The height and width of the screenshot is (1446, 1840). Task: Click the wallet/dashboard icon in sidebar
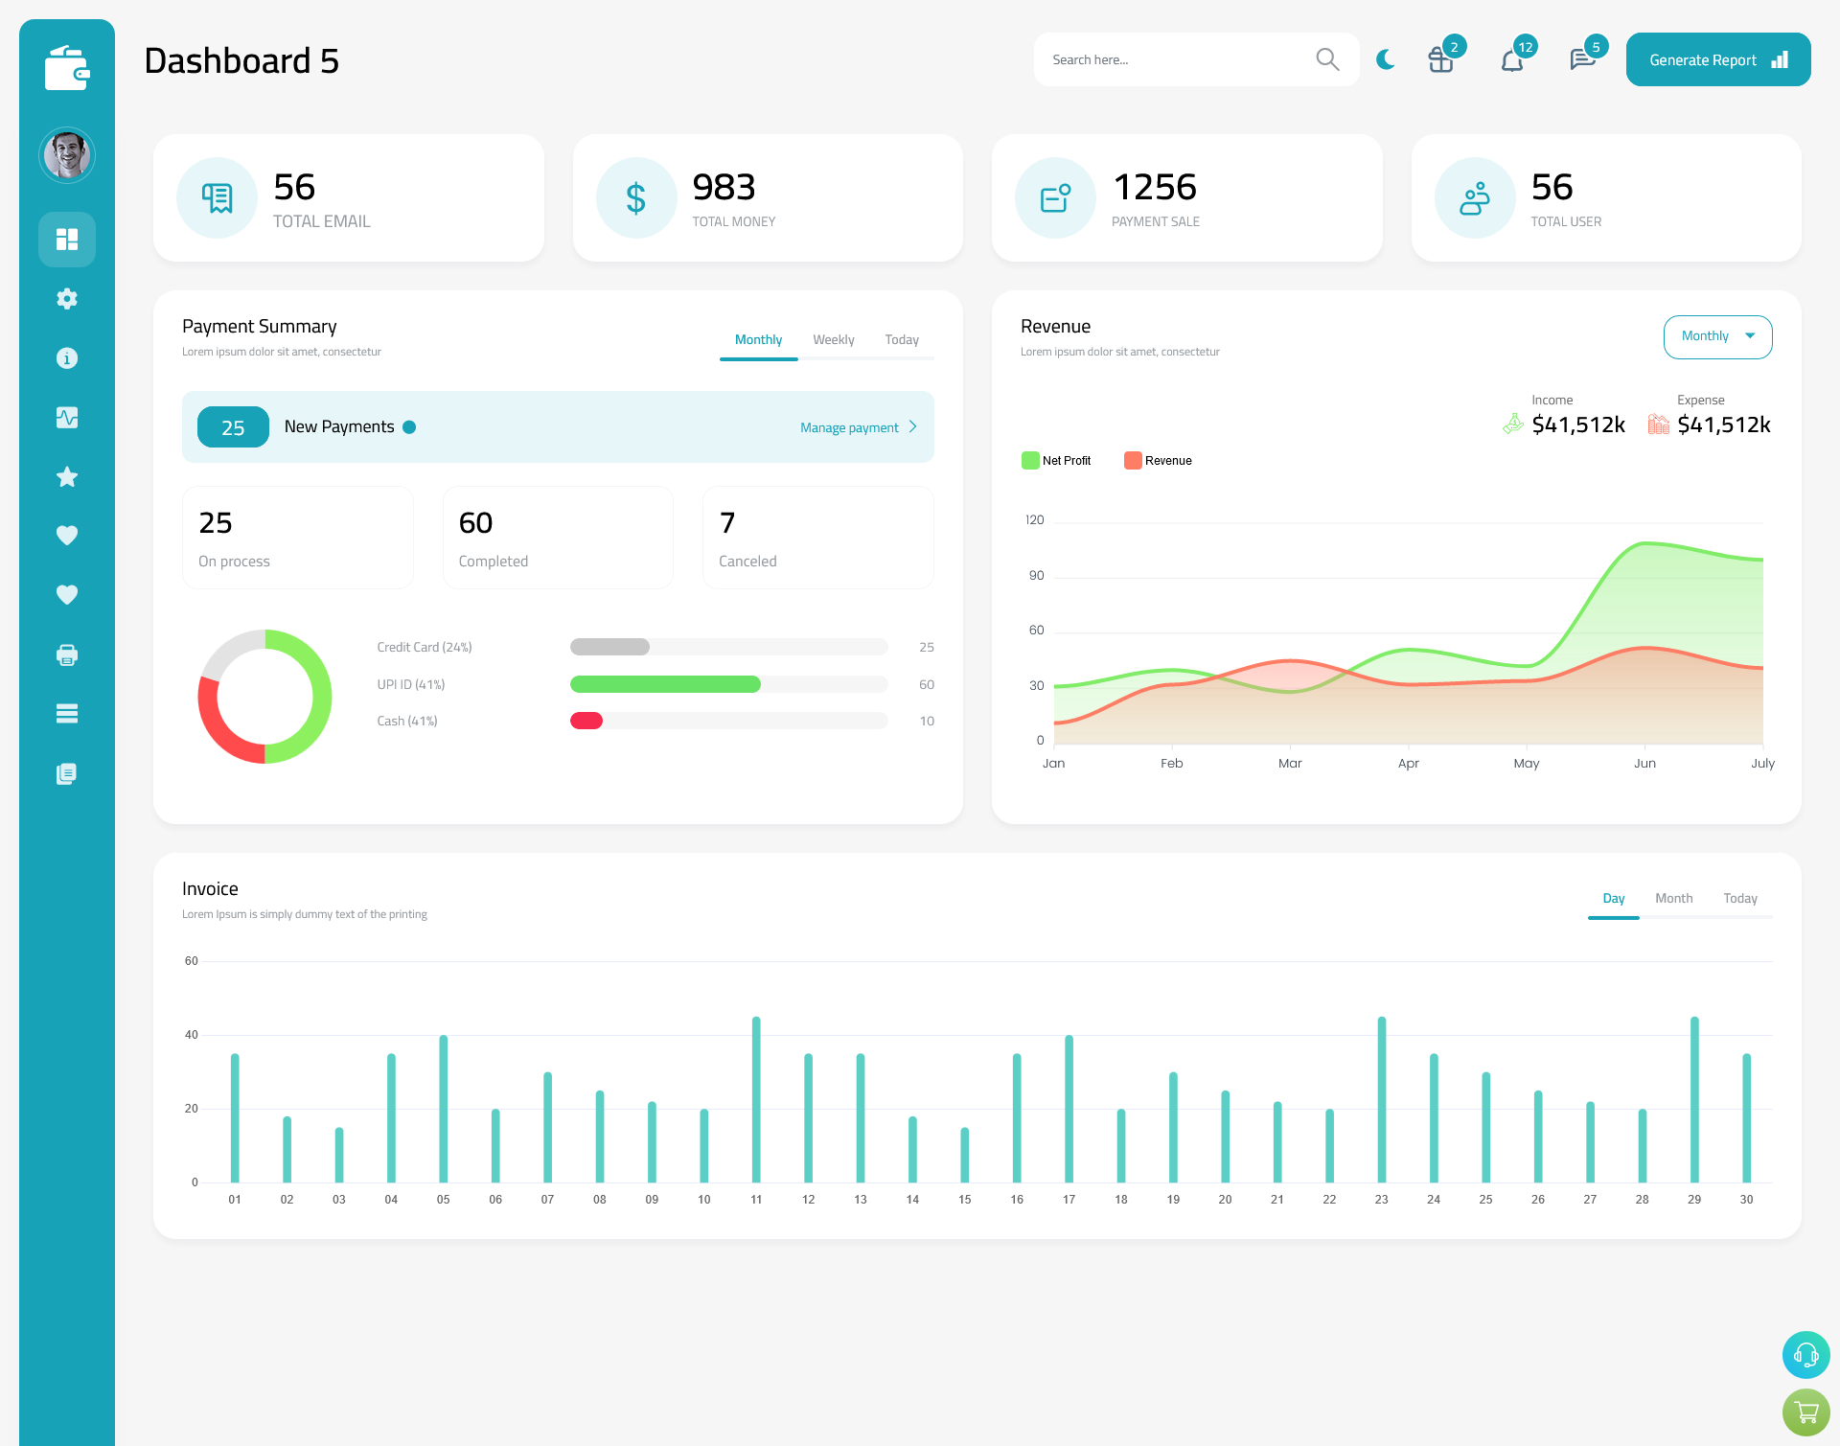coord(67,61)
